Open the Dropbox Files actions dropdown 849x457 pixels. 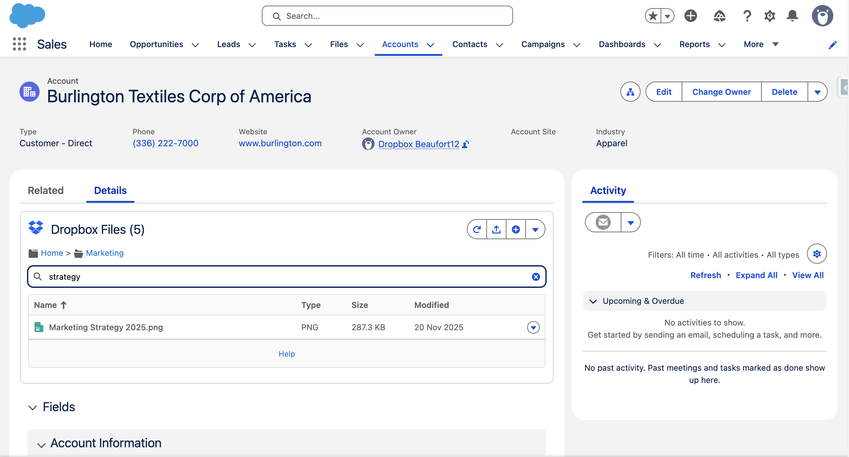point(535,229)
